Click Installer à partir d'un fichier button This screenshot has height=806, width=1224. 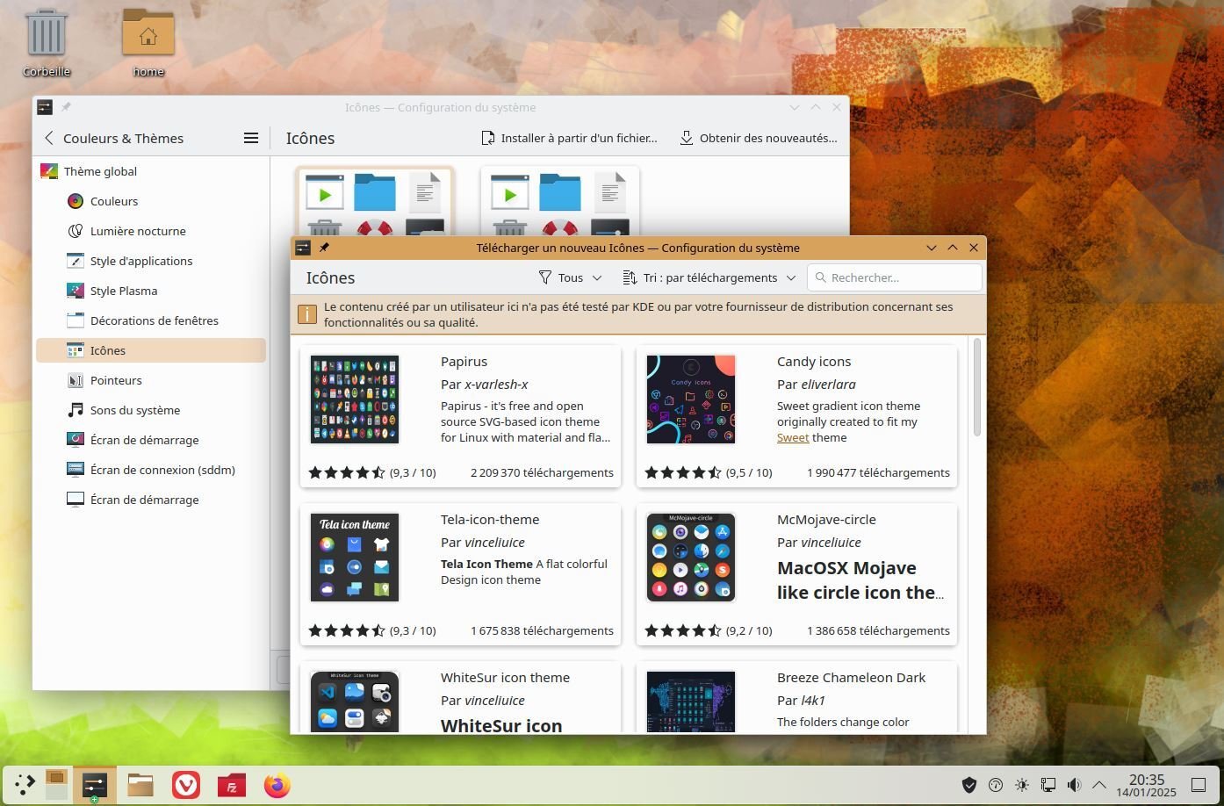[x=569, y=138]
